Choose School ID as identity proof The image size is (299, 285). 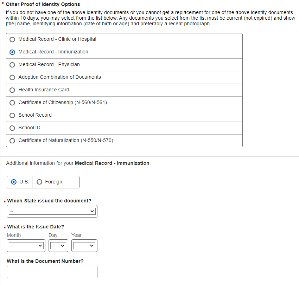click(x=12, y=128)
